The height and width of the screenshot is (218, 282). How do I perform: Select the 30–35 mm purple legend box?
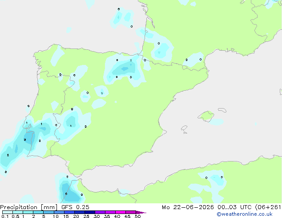point(100,212)
